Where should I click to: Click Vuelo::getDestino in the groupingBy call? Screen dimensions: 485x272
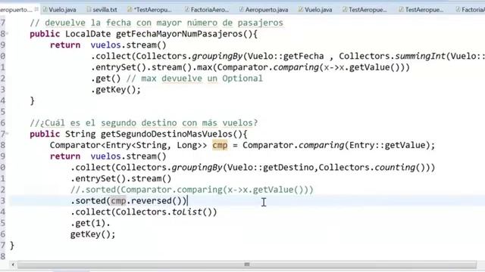click(271, 168)
